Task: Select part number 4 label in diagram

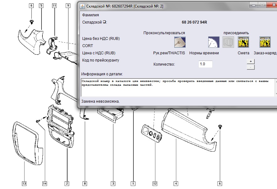Action: [176, 183]
